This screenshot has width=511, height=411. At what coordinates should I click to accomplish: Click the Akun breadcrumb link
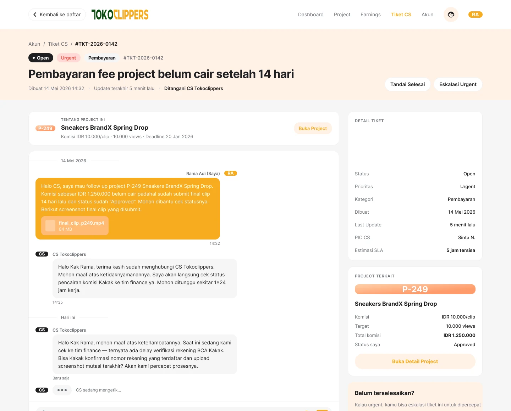pyautogui.click(x=34, y=44)
